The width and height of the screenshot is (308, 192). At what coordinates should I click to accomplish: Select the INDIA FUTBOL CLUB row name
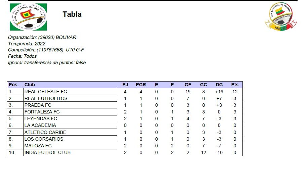click(x=47, y=152)
